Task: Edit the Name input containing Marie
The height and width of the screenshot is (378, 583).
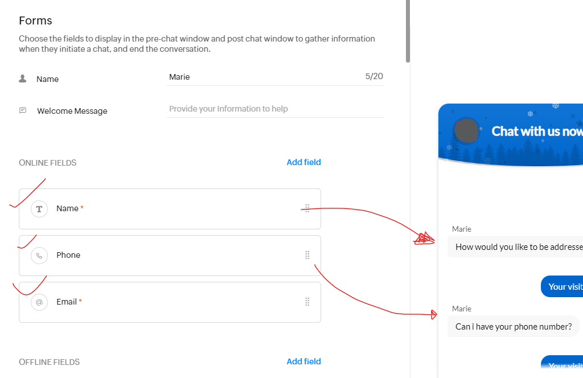Action: (275, 77)
